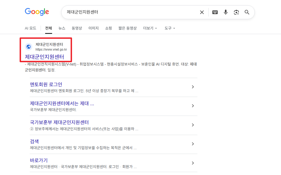Image resolution: width=281 pixels, height=175 pixels.
Task: Activate voice search with the microphone icon
Action: pyautogui.click(x=225, y=12)
